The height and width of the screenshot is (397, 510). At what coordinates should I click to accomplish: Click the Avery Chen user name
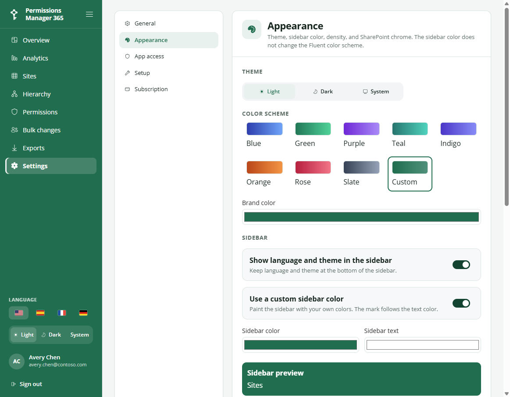(45, 358)
